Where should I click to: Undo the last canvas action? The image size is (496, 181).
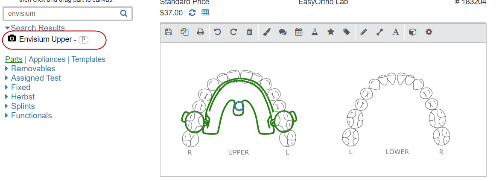(x=217, y=32)
